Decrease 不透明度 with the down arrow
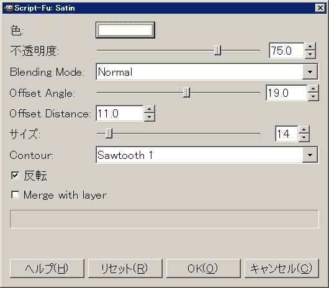 tap(310, 55)
